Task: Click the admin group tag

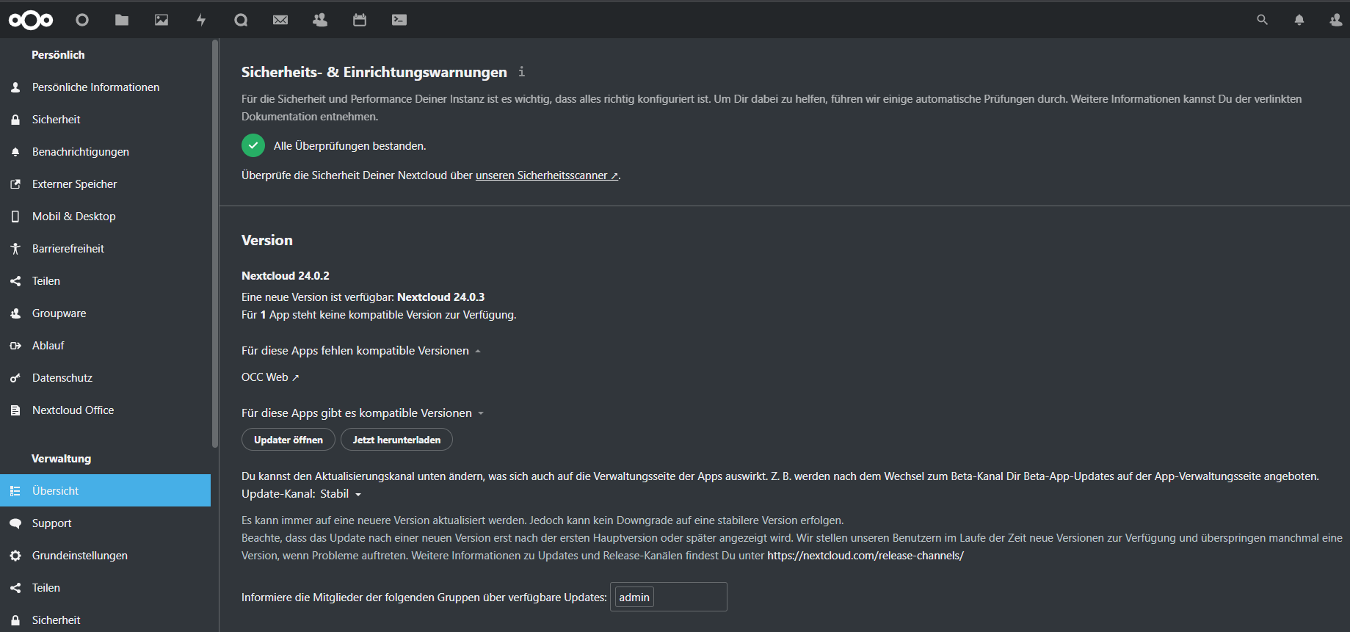Action: [x=634, y=598]
